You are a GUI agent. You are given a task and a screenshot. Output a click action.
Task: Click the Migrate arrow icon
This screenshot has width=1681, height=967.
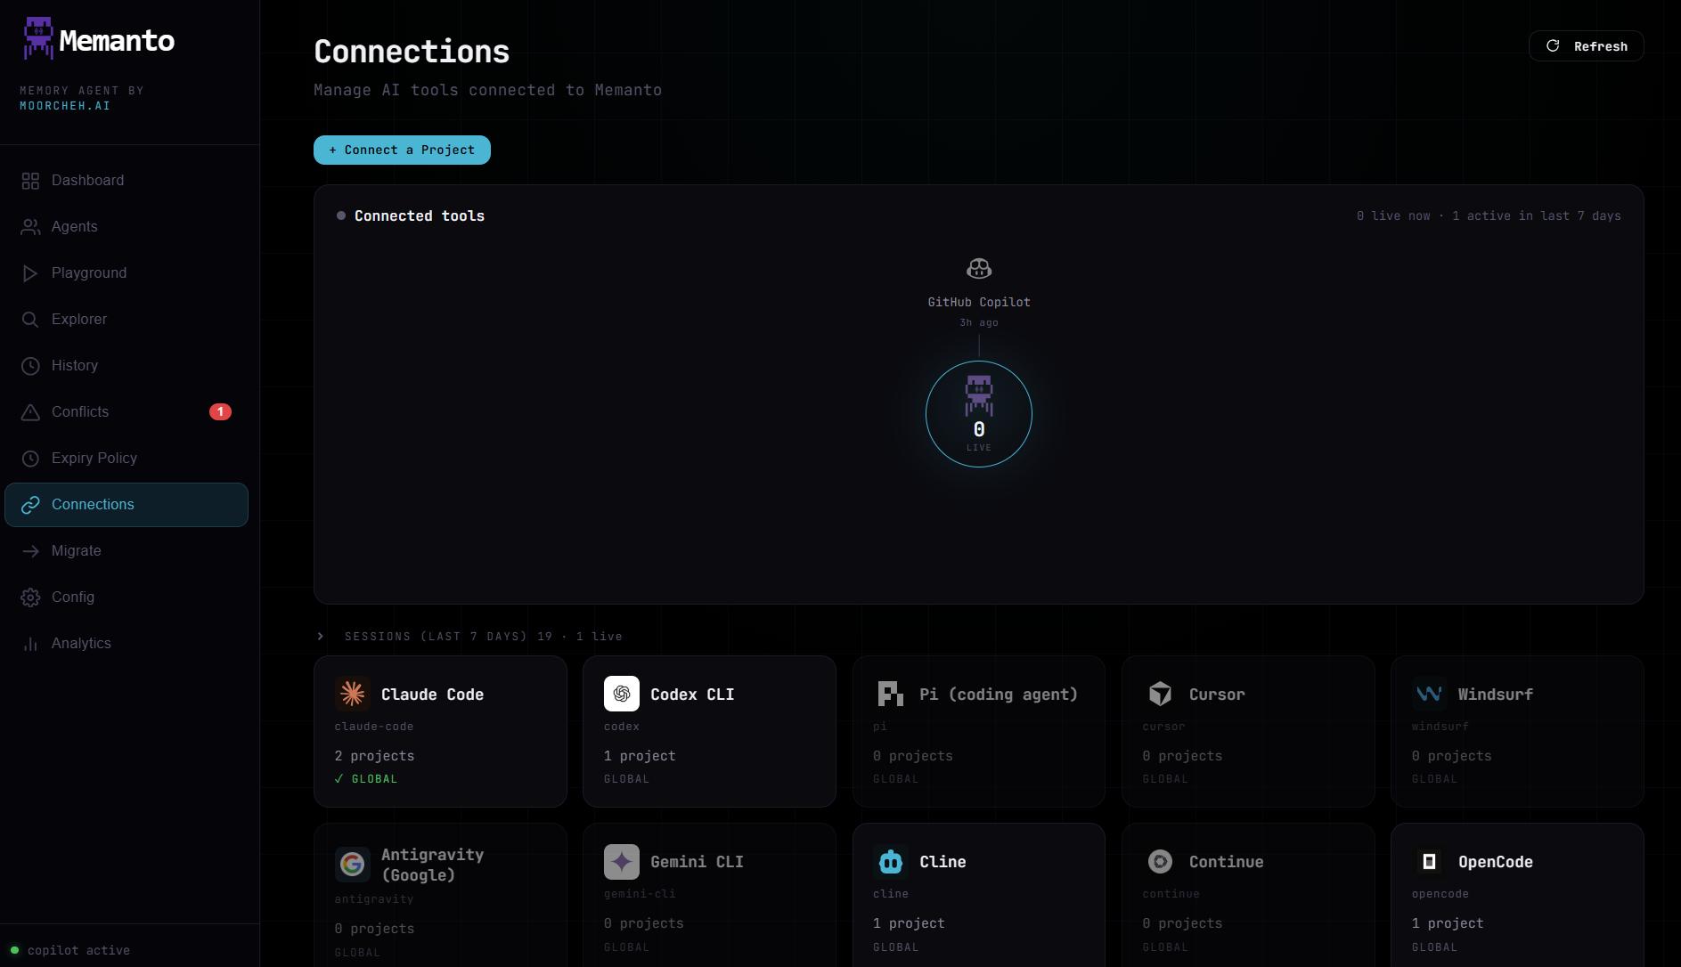click(30, 551)
